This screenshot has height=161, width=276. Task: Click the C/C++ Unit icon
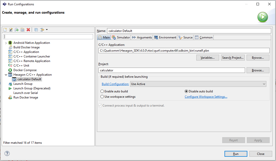10,66
